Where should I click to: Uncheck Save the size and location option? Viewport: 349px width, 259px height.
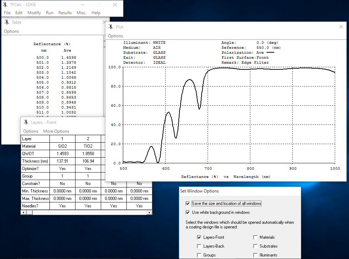188,203
